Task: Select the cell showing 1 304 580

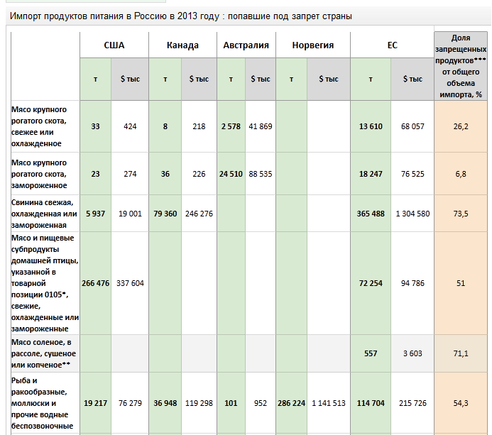Action: point(412,214)
